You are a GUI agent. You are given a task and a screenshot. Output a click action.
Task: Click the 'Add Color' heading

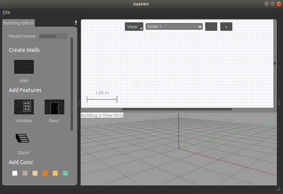point(21,162)
